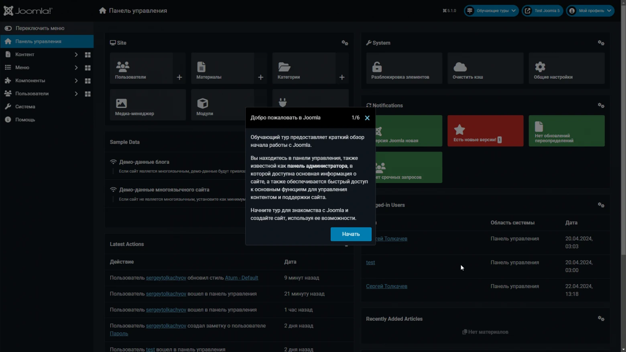Open sergeytolkachyov link in style update row
This screenshot has width=626, height=352.
166,278
